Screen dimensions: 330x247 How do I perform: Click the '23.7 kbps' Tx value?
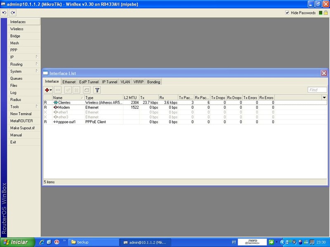point(150,103)
